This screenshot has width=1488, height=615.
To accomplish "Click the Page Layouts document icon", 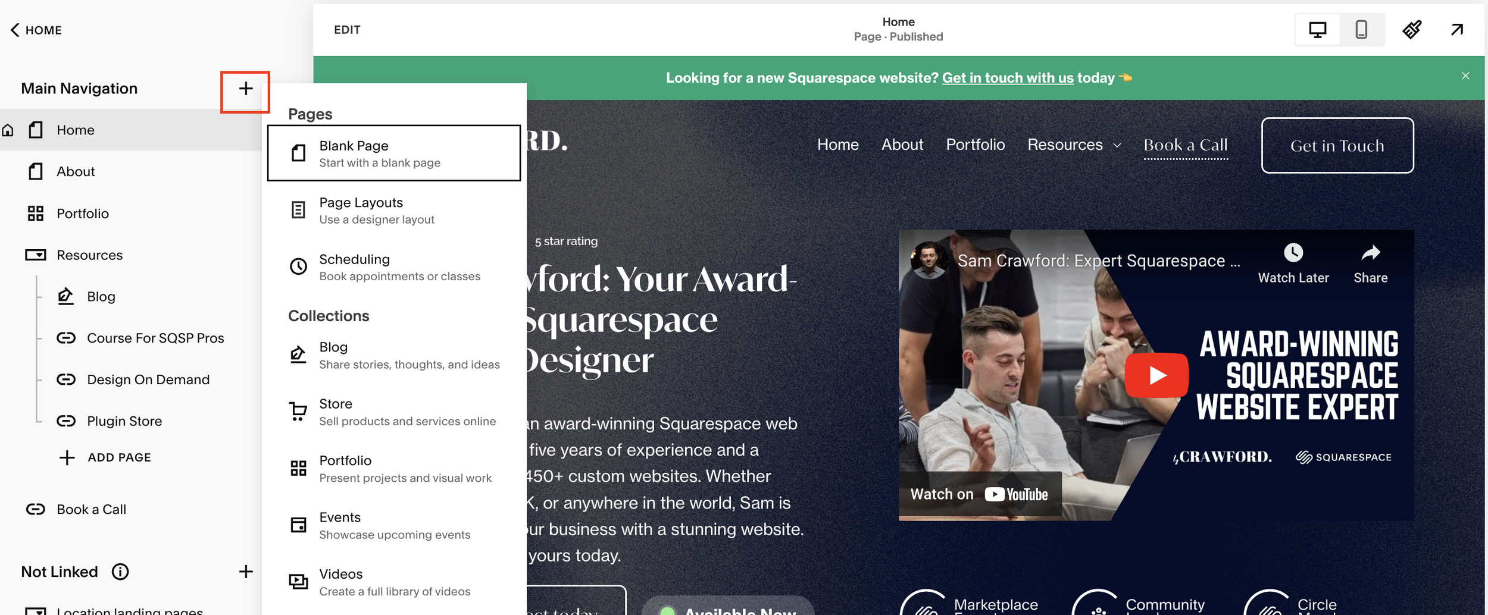I will click(x=298, y=210).
